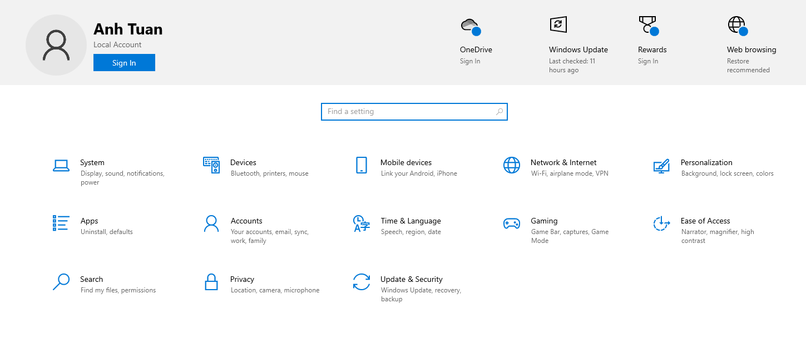This screenshot has height=343, width=806.
Task: Open Network & Internet globe icon
Action: [x=511, y=165]
